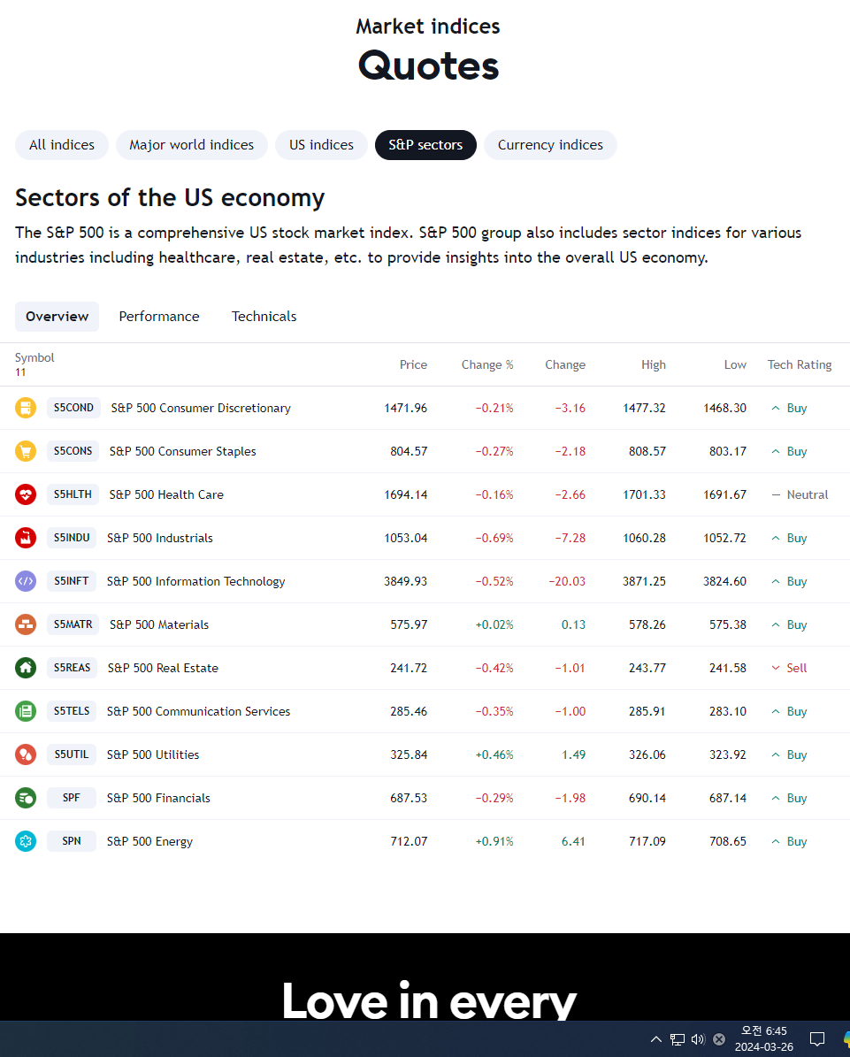This screenshot has width=850, height=1057.
Task: Select the Major world indices tab
Action: (191, 145)
